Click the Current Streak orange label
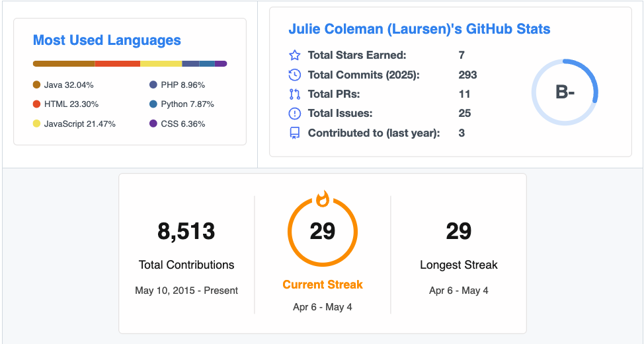The height and width of the screenshot is (344, 644). click(323, 285)
